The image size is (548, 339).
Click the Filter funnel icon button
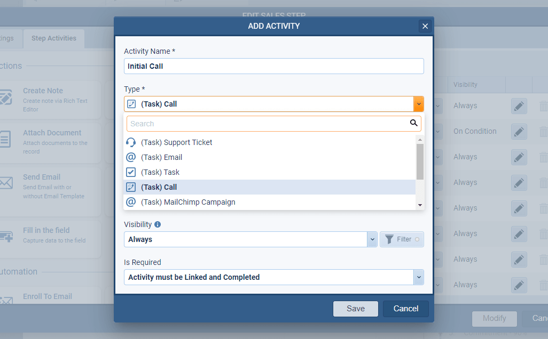pyautogui.click(x=402, y=239)
